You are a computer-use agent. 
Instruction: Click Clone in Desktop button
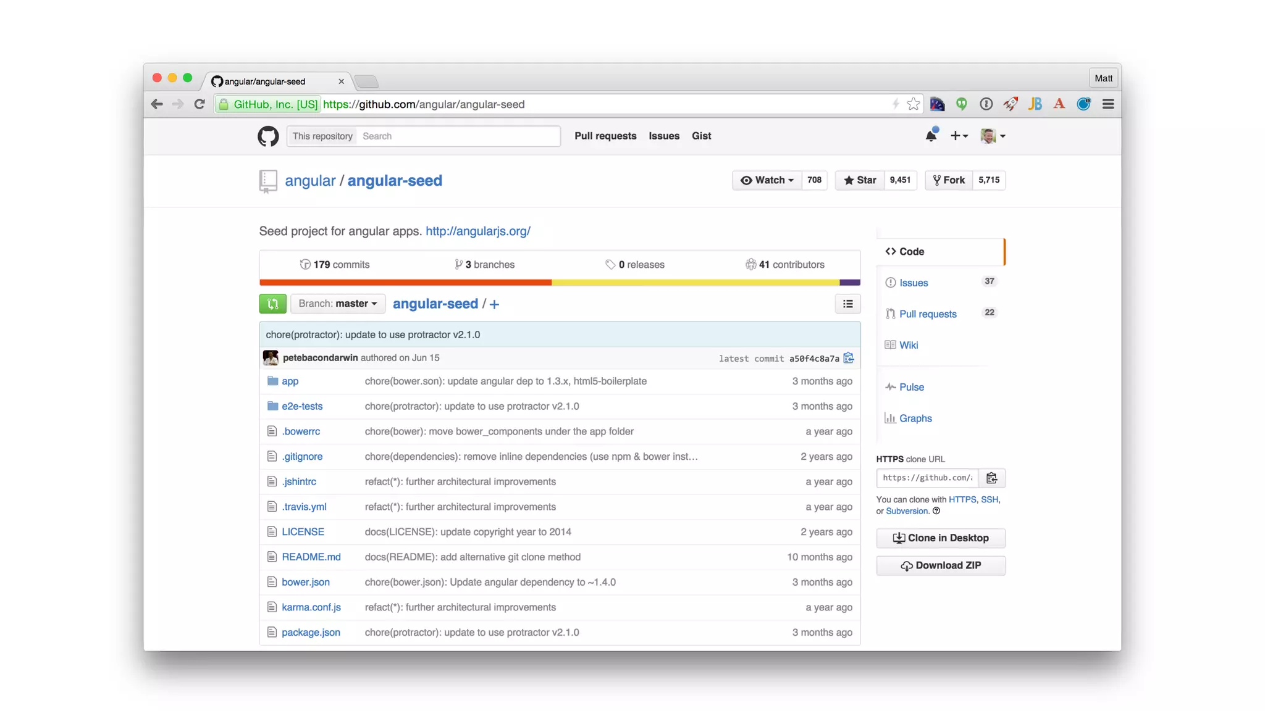tap(940, 538)
